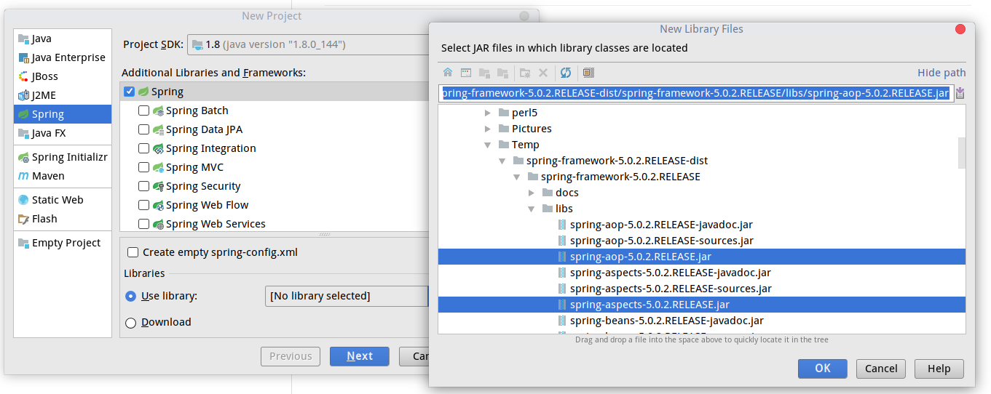The width and height of the screenshot is (991, 394).
Task: Select spring-aop-5.0.2.RELEASE-sources.jar file
Action: (x=661, y=241)
